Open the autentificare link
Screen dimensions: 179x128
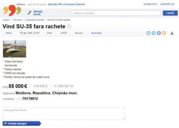[x=167, y=4]
